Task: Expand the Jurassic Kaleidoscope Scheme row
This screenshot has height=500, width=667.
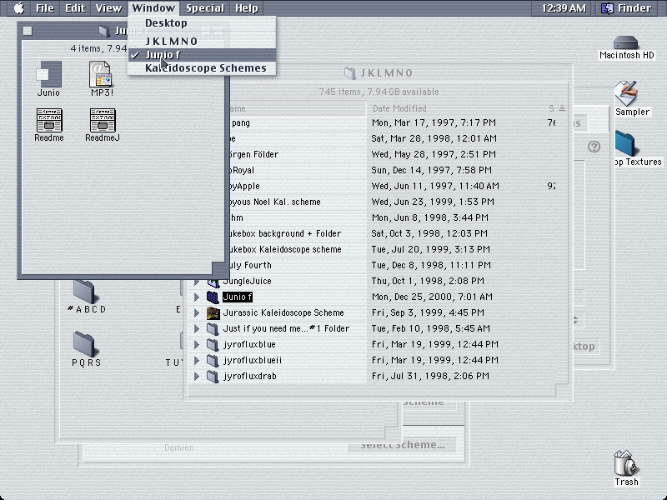Action: 197,313
